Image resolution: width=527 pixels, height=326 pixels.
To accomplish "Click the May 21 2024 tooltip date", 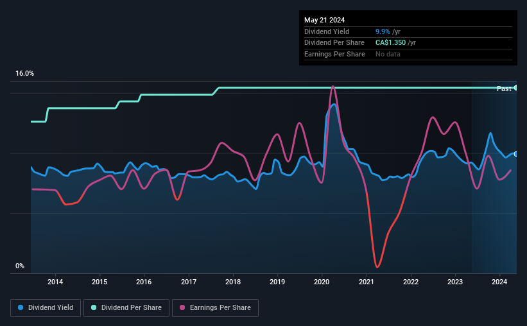I will 324,20.
